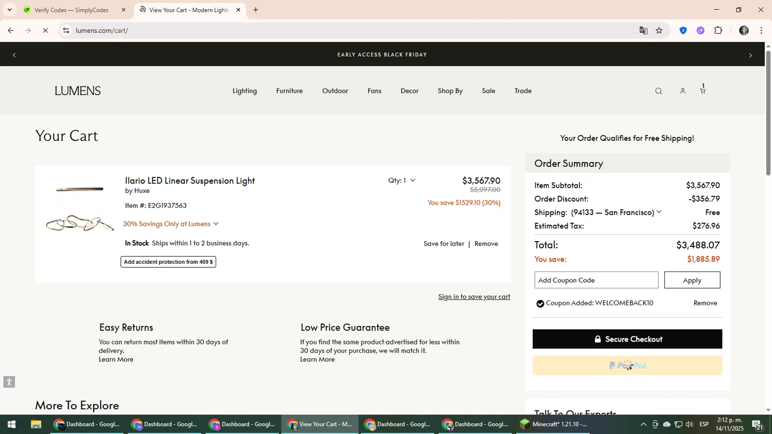Switch to the Verify Codes SimplyCodes tab
Image resolution: width=772 pixels, height=434 pixels.
click(x=72, y=10)
